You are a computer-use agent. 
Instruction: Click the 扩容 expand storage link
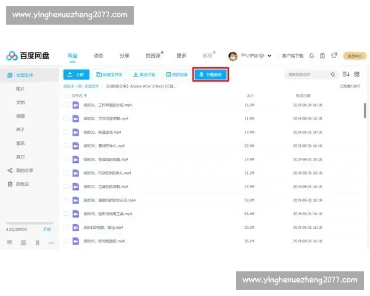tap(47, 229)
